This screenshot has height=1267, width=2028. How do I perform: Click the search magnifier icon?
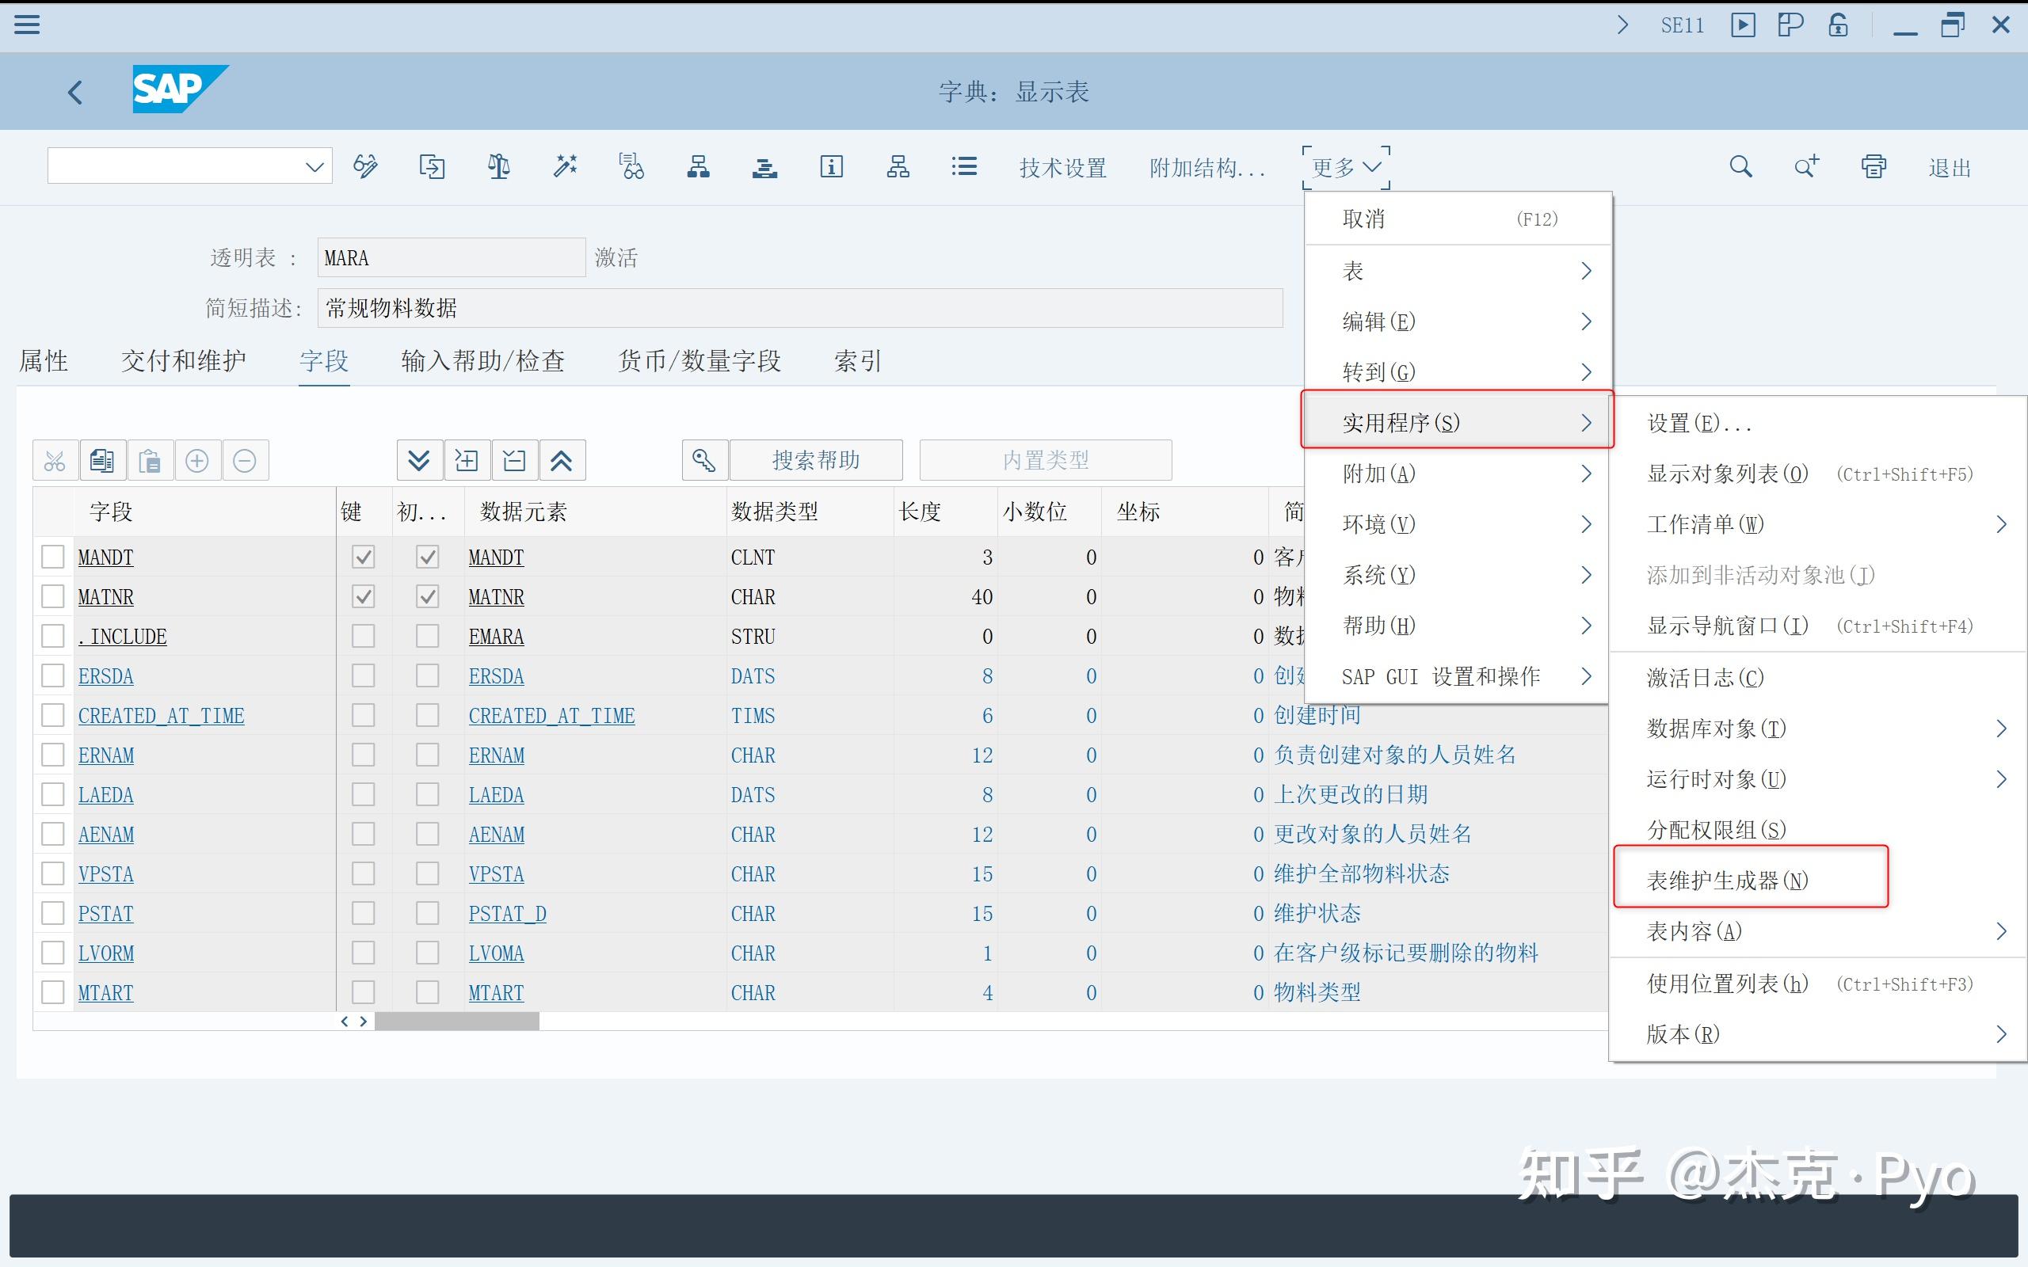(1740, 167)
